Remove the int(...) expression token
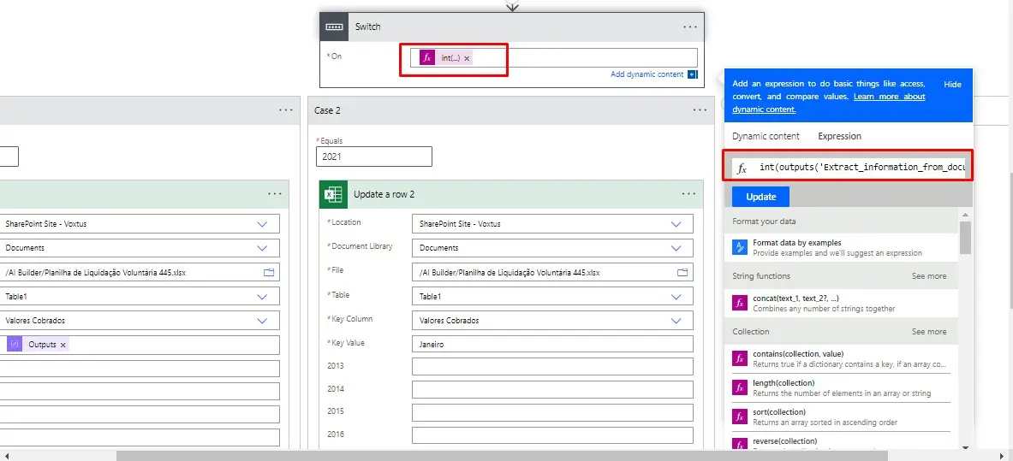1013x461 pixels. point(467,58)
